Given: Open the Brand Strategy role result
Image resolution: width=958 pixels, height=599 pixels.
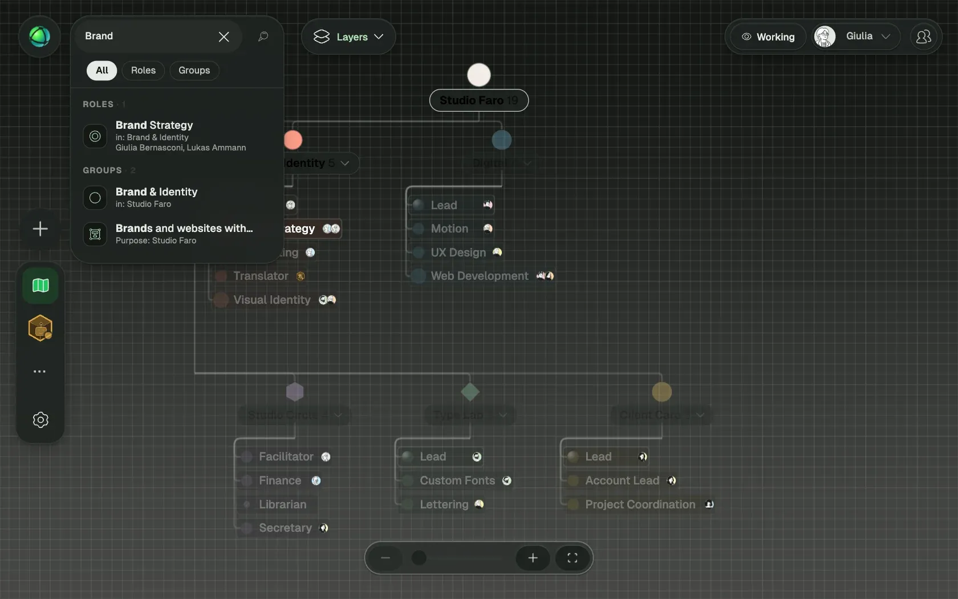Looking at the screenshot, I should pos(177,136).
